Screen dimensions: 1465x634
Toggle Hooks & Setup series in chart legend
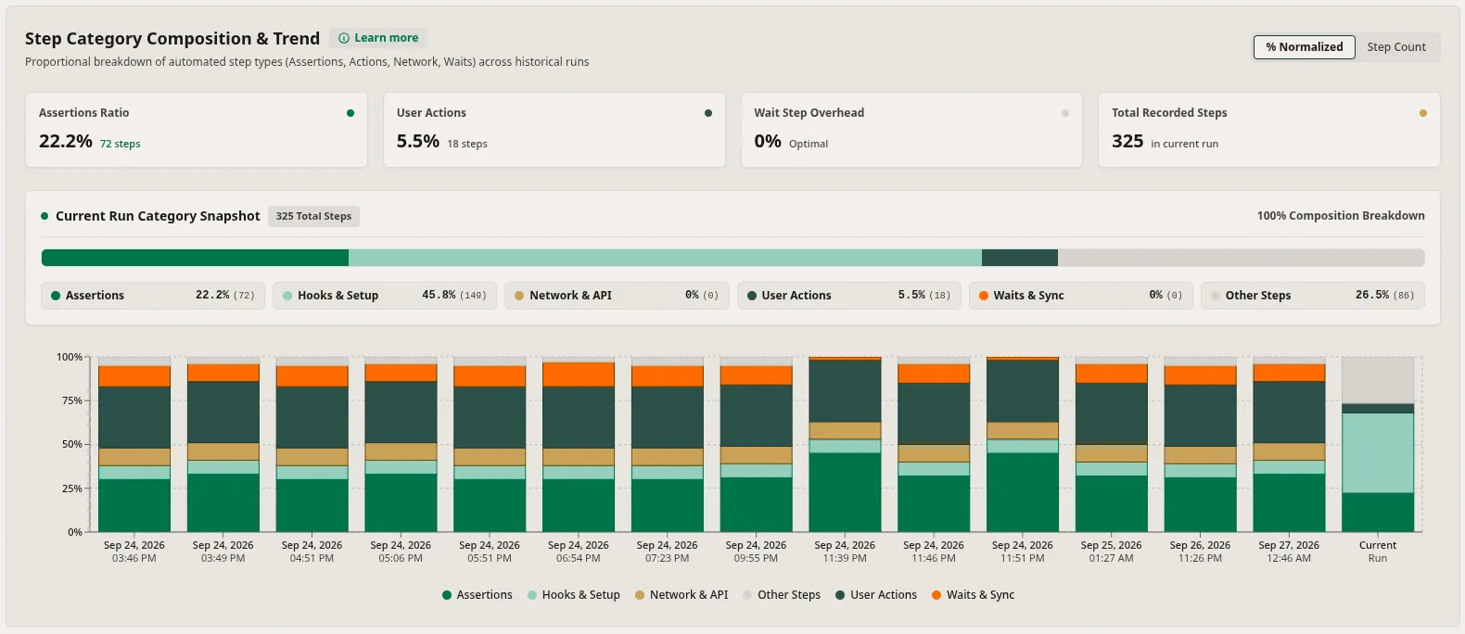click(574, 595)
